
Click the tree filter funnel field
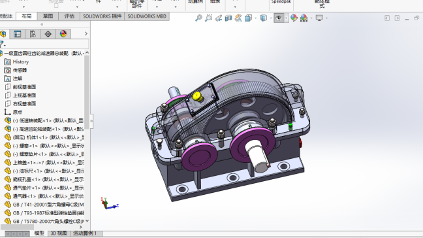pyautogui.click(x=44, y=44)
